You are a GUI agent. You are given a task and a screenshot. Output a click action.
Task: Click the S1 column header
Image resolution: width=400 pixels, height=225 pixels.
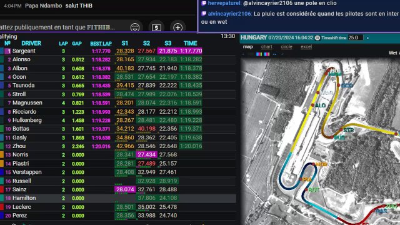tap(125, 43)
